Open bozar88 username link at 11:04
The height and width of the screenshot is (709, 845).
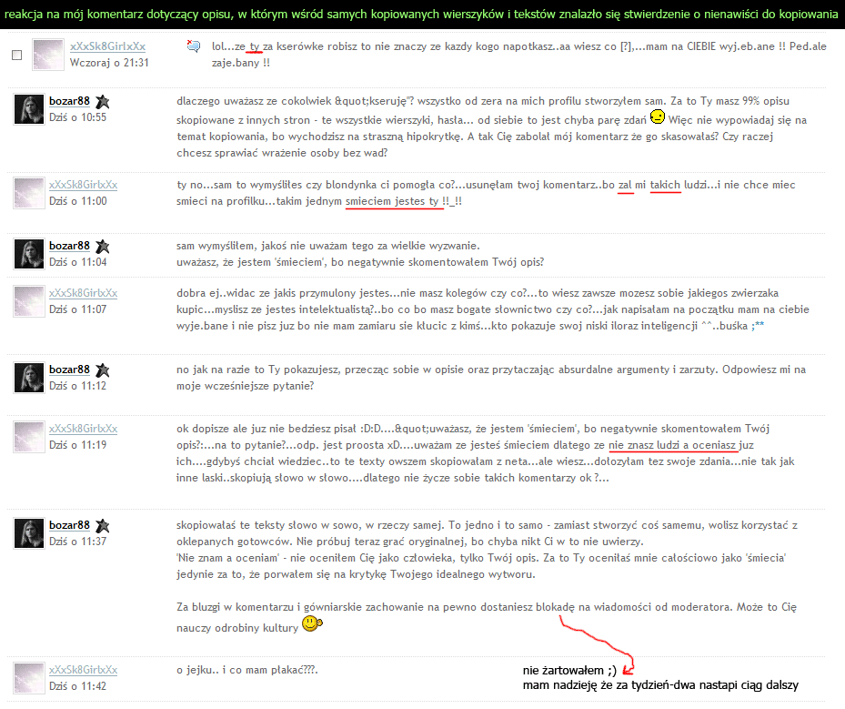(69, 247)
